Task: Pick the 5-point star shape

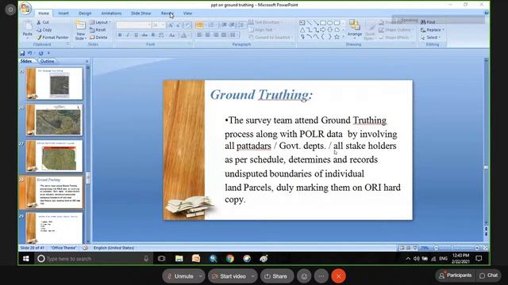Action: [337, 37]
